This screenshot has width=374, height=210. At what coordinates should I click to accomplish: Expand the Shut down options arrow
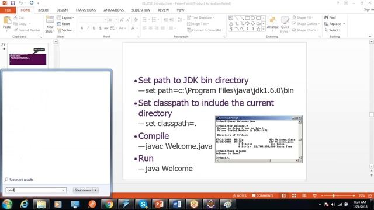coord(96,190)
